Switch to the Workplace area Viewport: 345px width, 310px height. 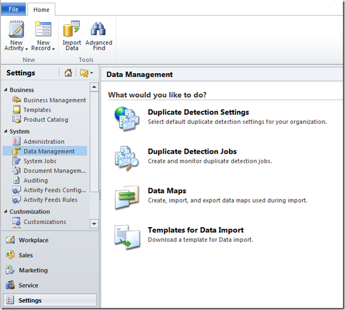(x=33, y=240)
